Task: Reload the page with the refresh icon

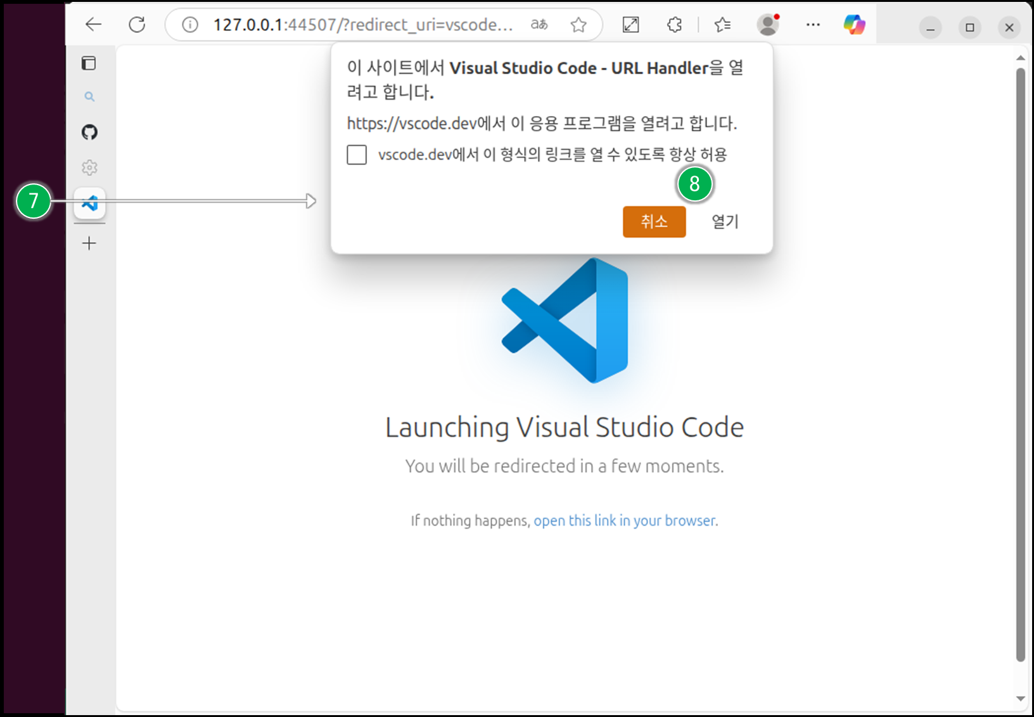Action: point(137,25)
